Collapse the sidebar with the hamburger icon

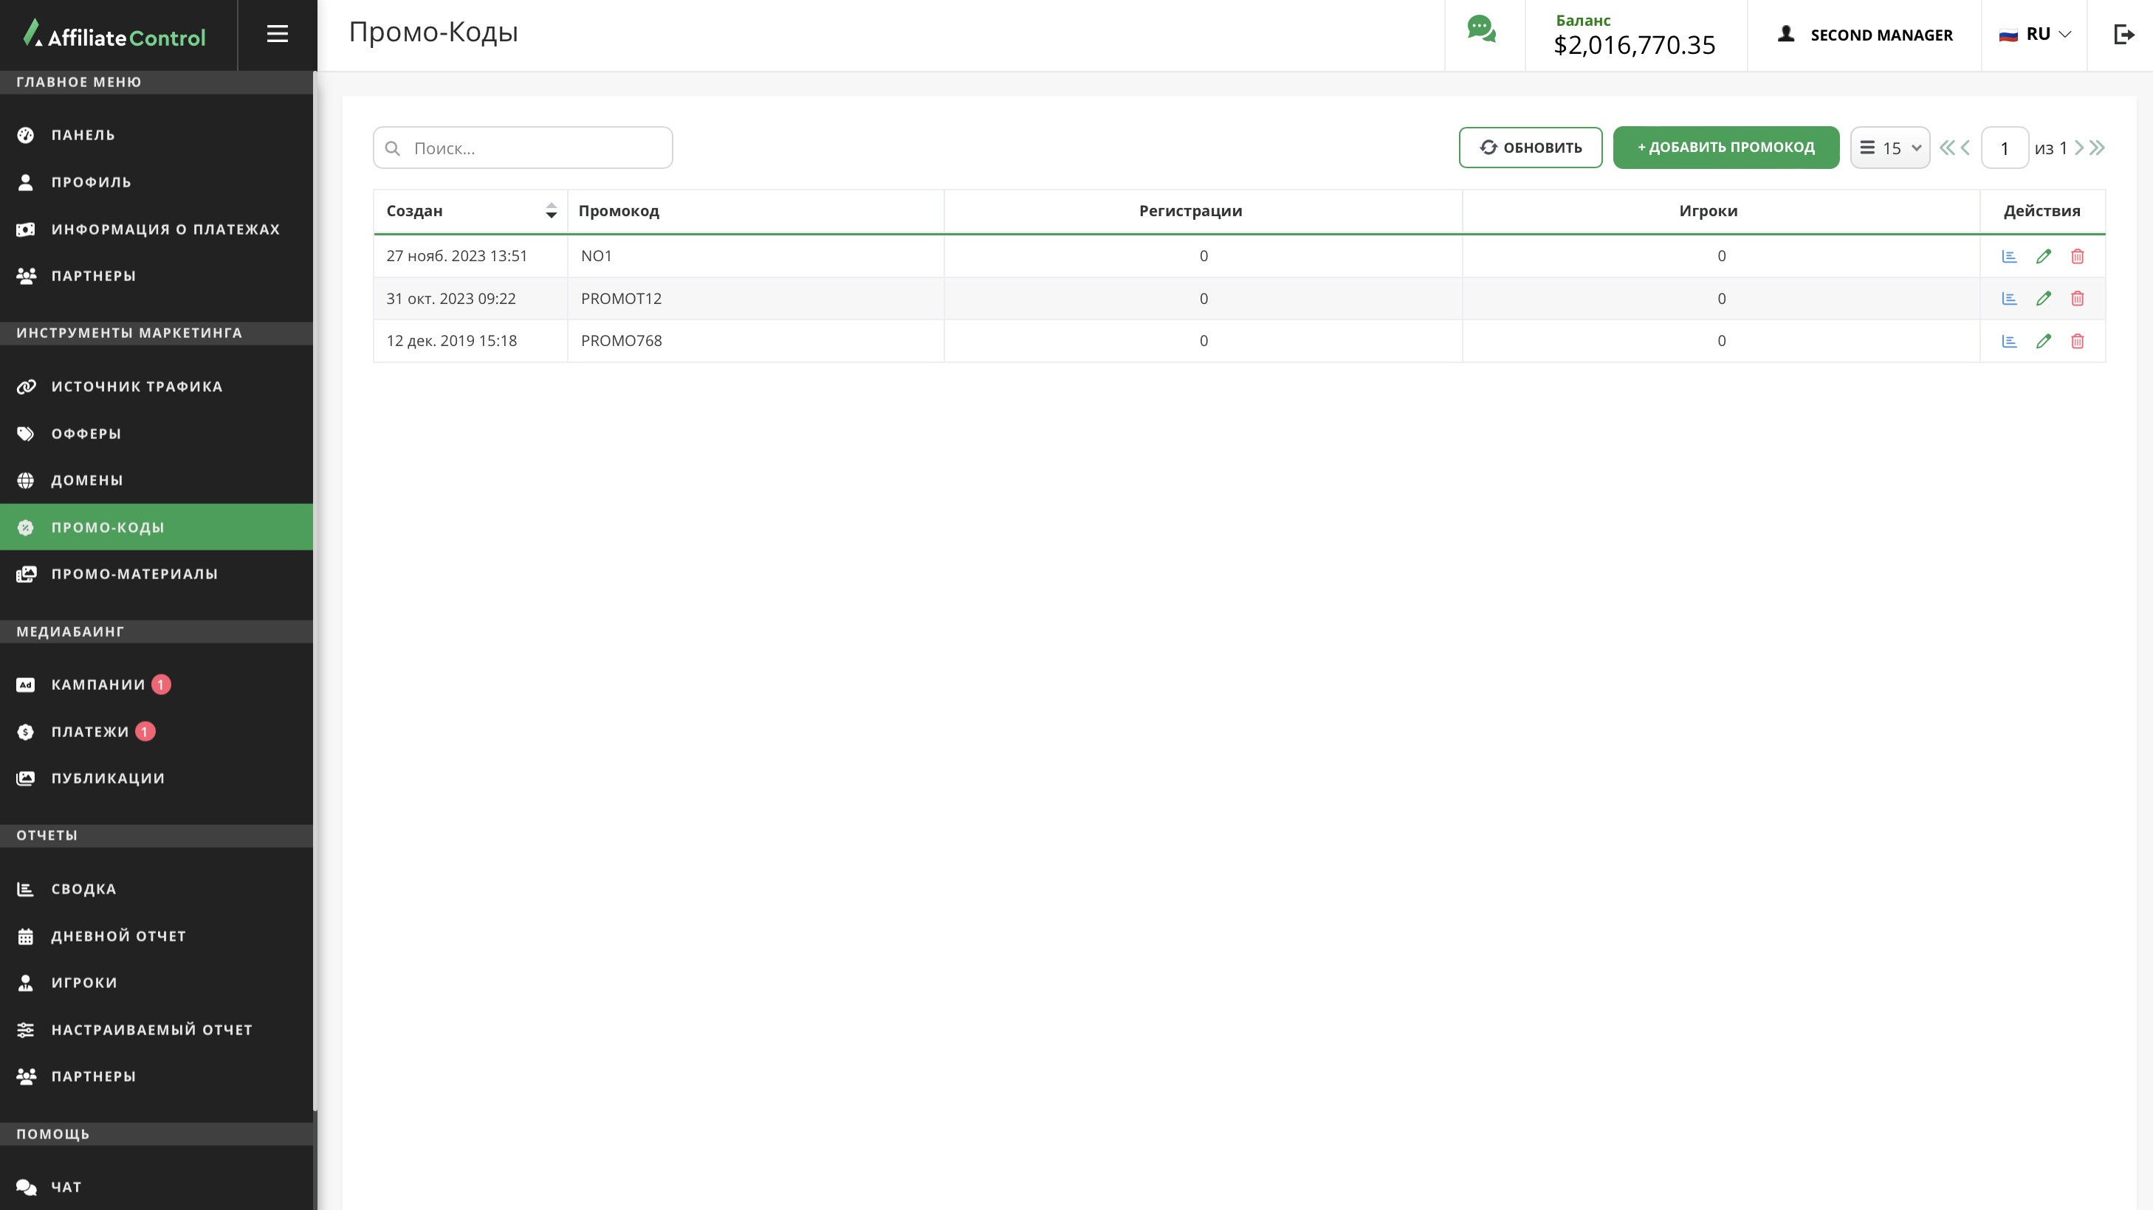coord(278,34)
